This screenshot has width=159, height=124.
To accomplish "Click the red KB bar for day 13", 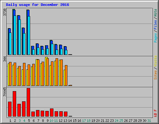I will coord(66,114).
